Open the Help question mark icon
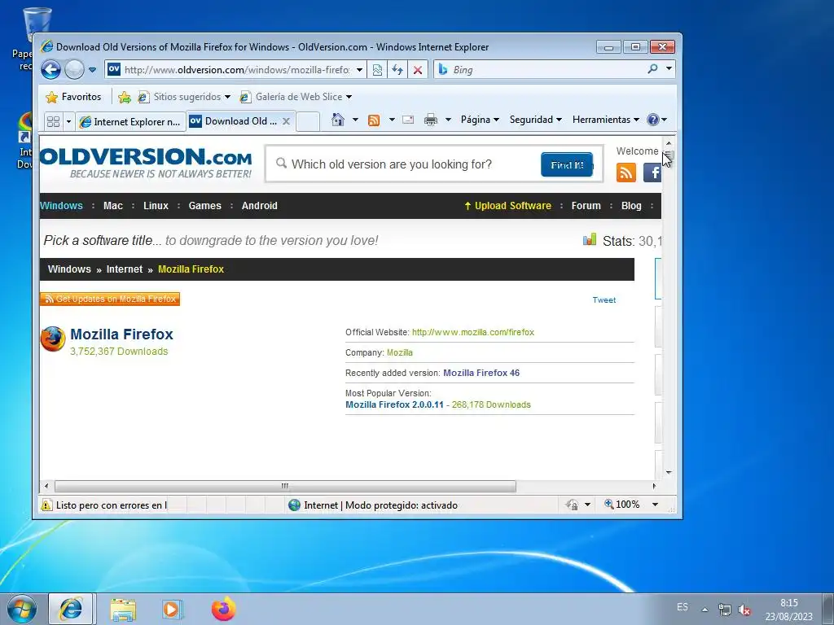Screen dimensions: 834x625 (x=653, y=120)
